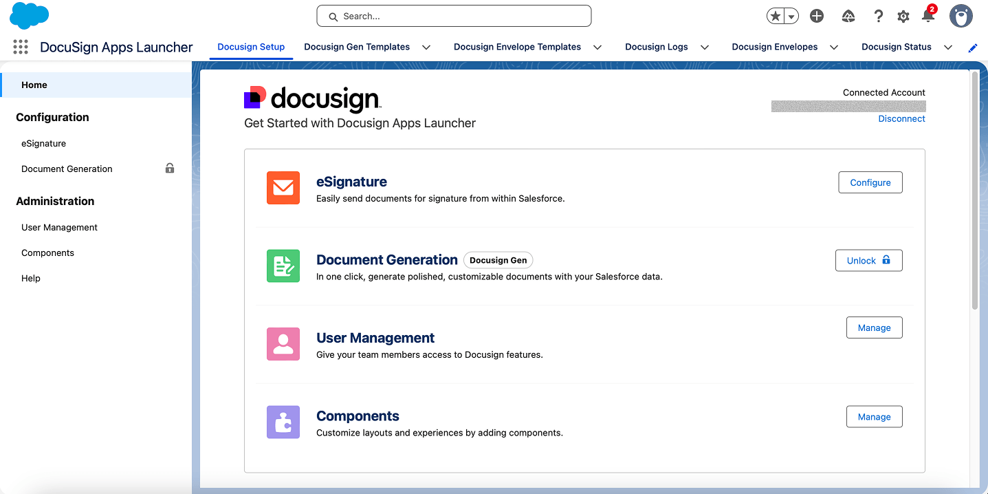988x494 pixels.
Task: Open the Trailhead guidance icon
Action: tap(848, 17)
